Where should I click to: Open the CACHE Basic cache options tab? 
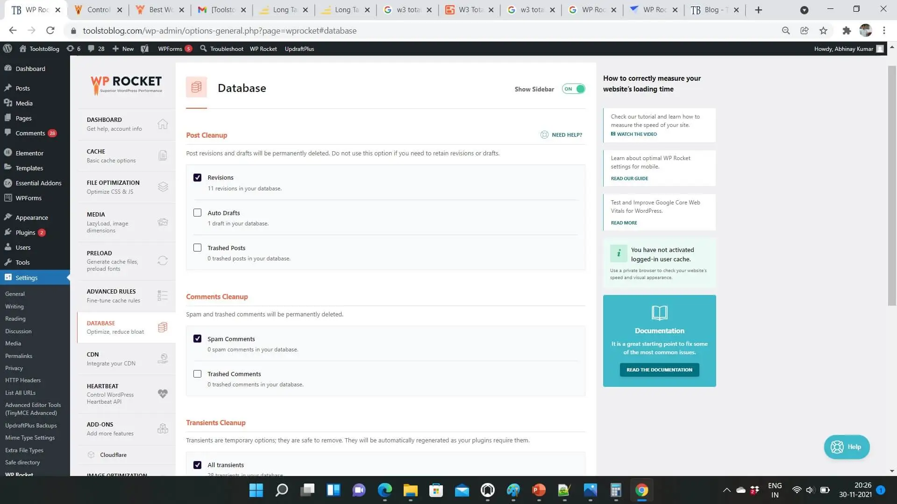(x=126, y=155)
